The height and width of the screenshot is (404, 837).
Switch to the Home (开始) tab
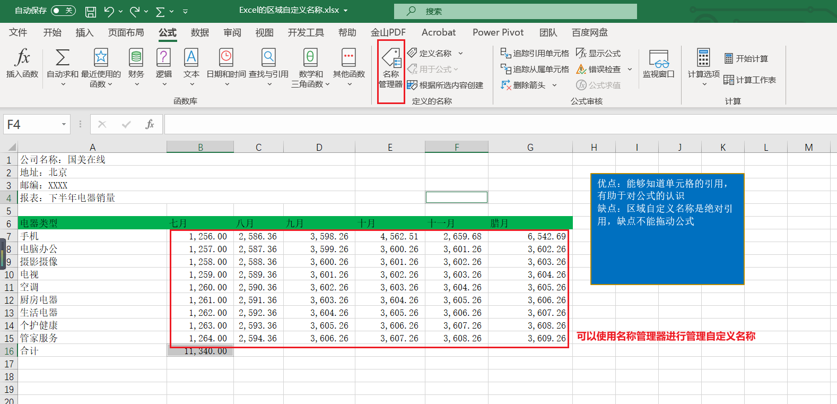coord(53,32)
